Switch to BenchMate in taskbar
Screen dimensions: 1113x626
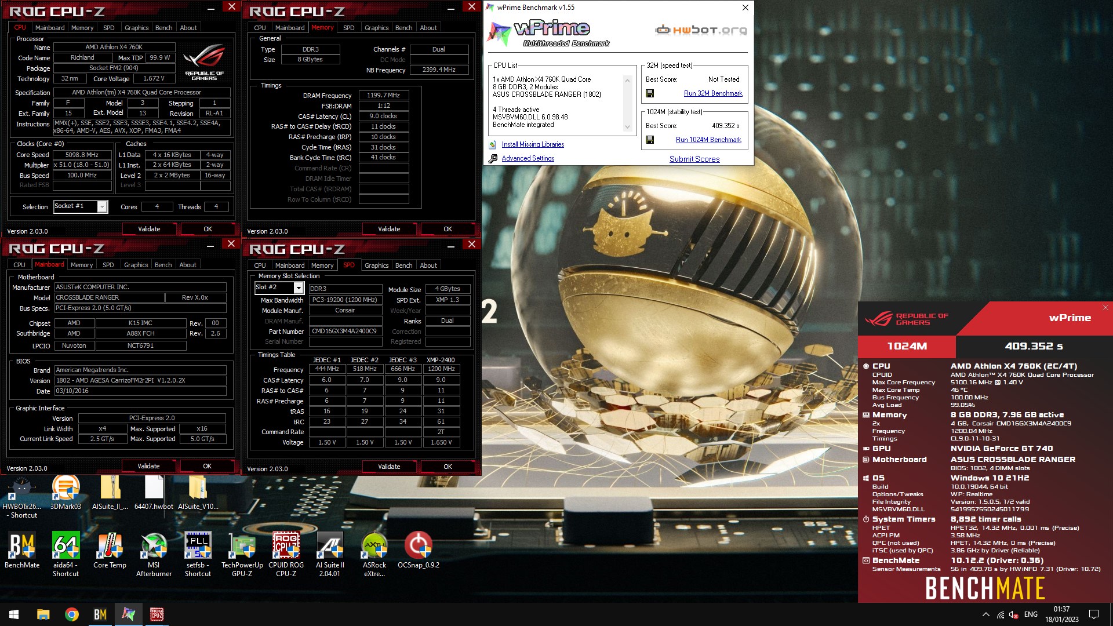coord(100,614)
